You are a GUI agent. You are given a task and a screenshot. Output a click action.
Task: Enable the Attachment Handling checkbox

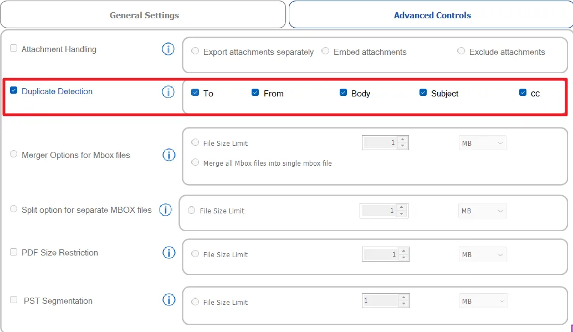[x=13, y=48]
